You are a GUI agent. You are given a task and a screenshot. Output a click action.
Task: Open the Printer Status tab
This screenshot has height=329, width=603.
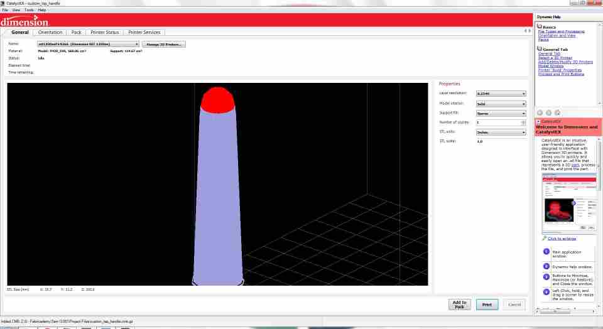(105, 32)
